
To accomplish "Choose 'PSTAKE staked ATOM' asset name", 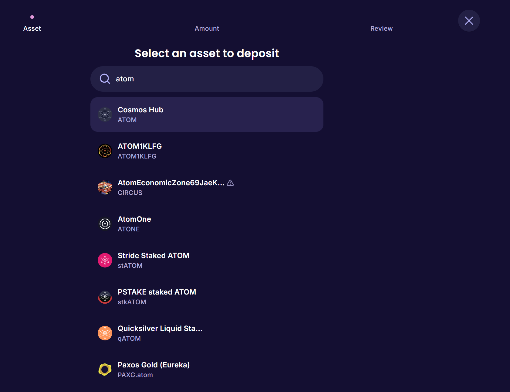I will coord(157,292).
